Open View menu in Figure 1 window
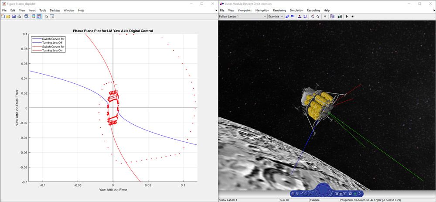436x202 pixels. click(x=22, y=10)
